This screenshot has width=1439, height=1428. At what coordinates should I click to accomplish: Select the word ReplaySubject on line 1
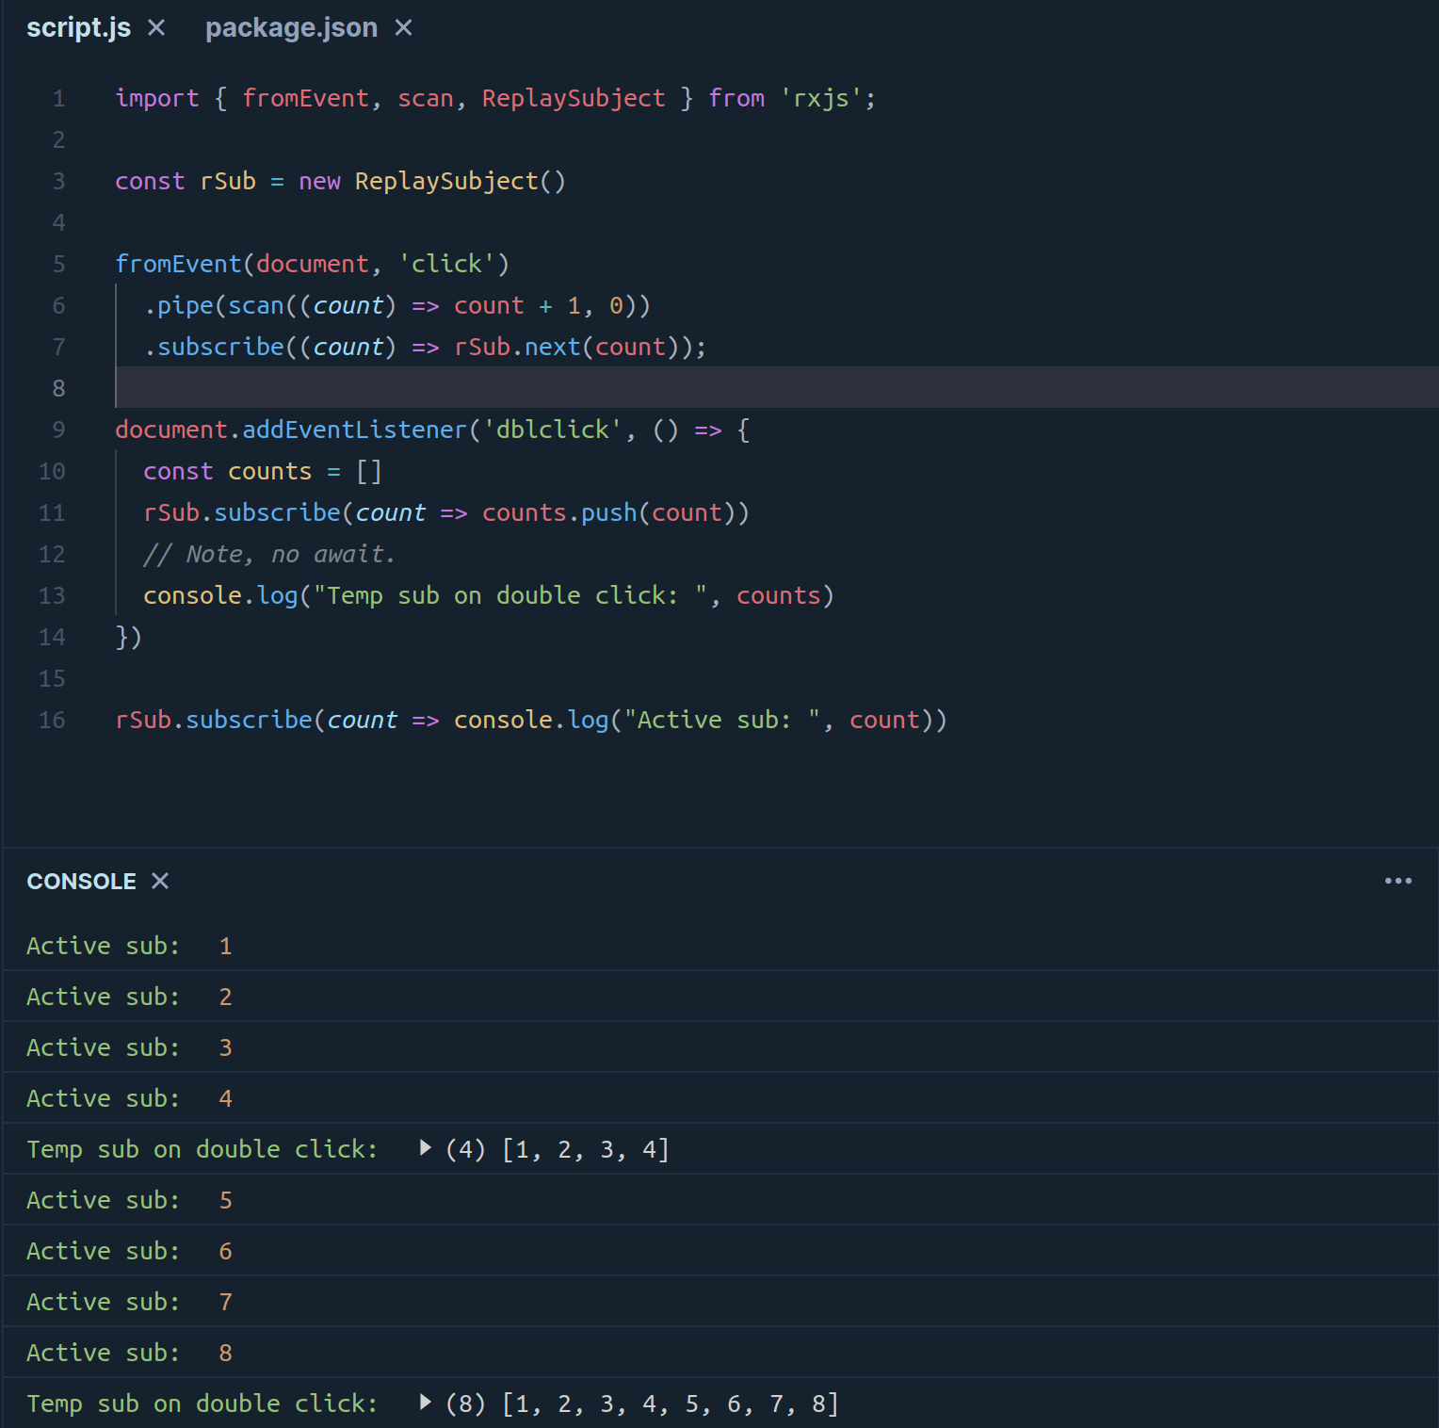(574, 98)
